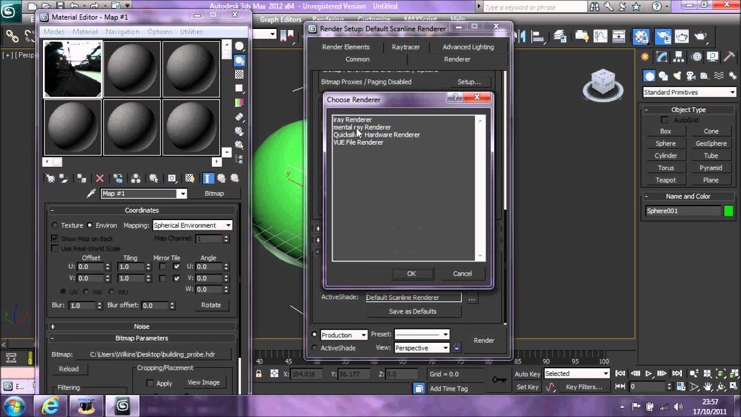The image size is (741, 417).
Task: Toggle V Tile checkbox
Action: (x=177, y=278)
